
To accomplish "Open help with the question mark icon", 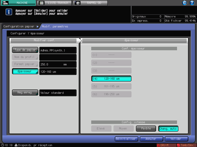I will [x=192, y=3].
